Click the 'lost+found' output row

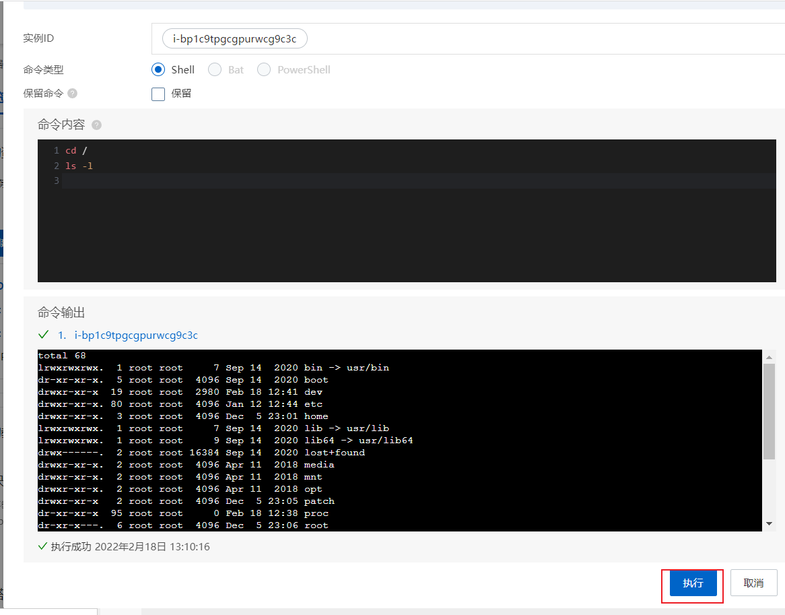pos(202,453)
